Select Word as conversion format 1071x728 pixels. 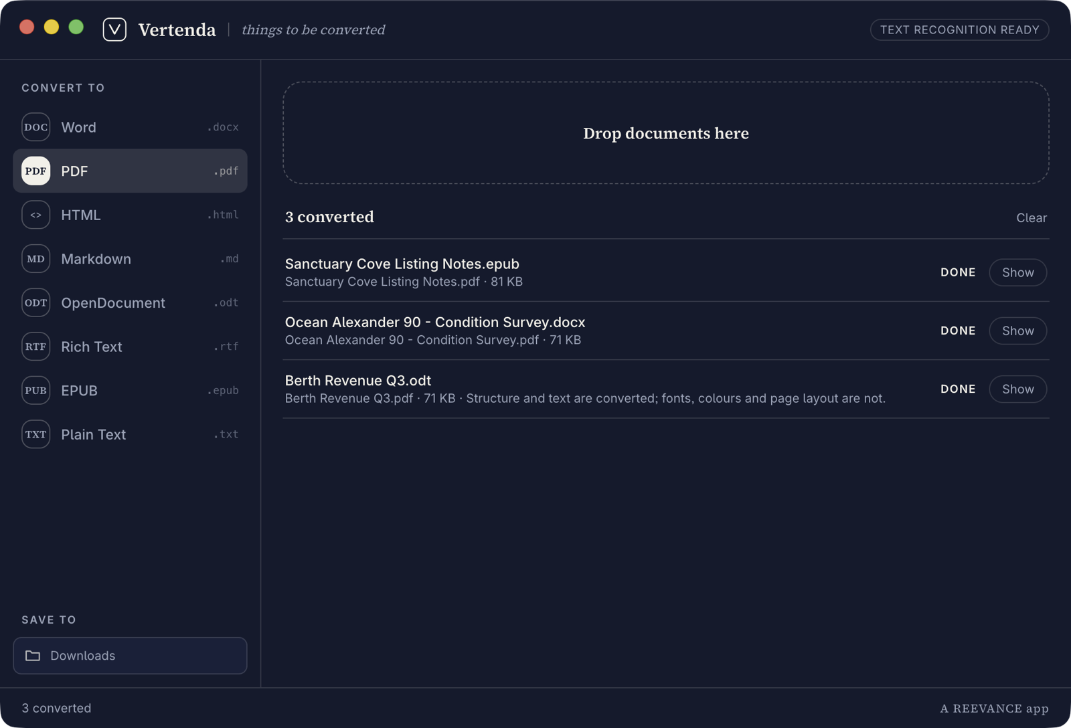[130, 127]
